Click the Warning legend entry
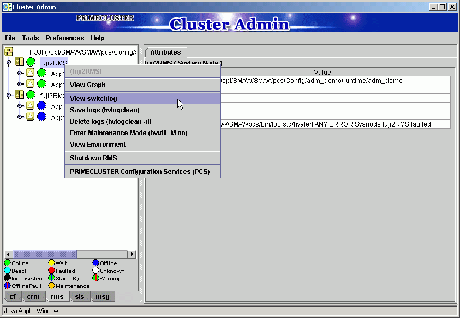The image size is (460, 318). [107, 278]
